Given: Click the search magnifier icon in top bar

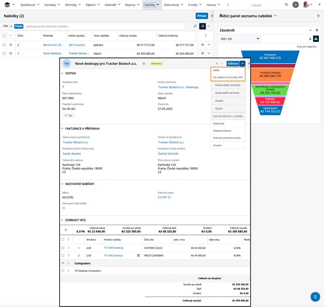Looking at the screenshot, I should (286, 5).
